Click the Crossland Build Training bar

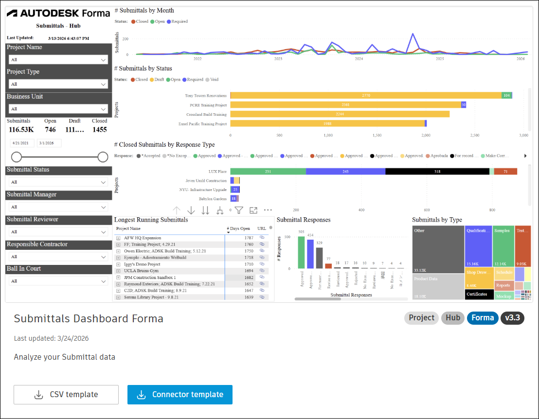click(x=340, y=114)
